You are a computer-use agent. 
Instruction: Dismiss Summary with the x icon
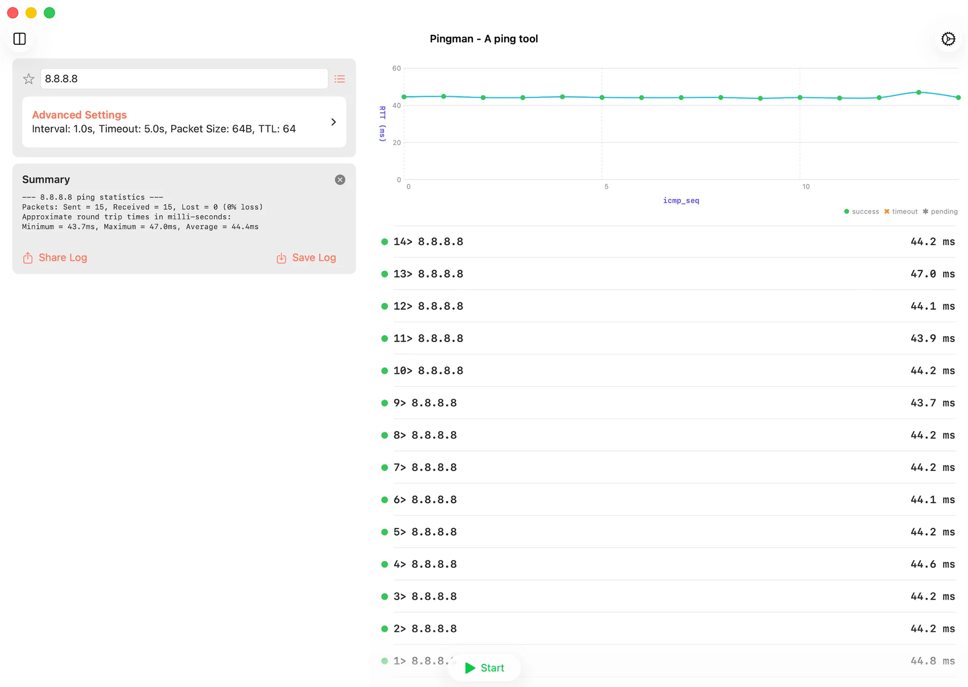point(340,180)
